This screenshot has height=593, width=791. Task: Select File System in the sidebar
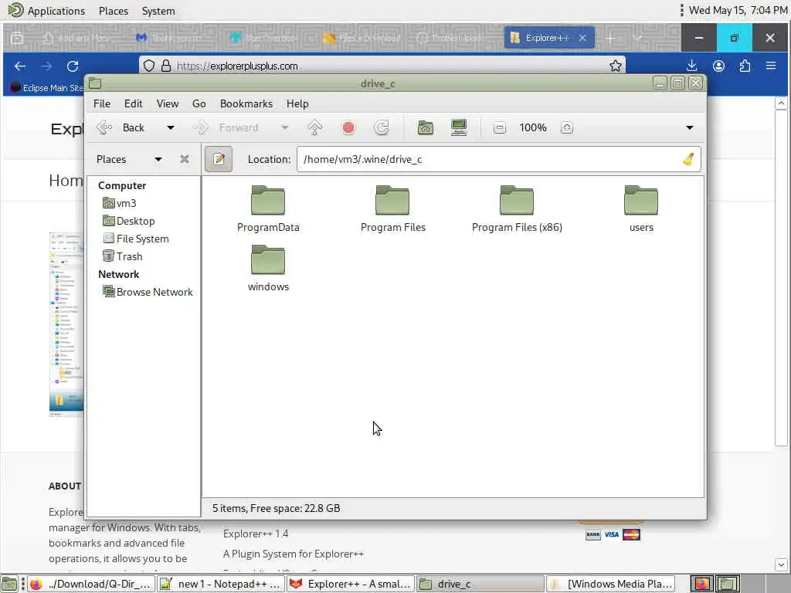[x=136, y=239]
